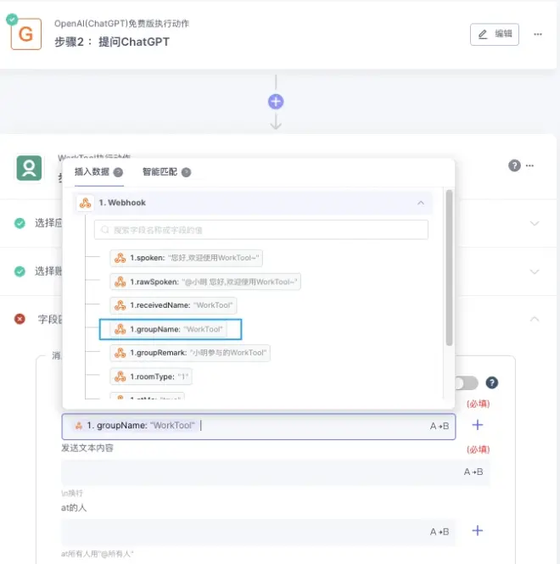This screenshot has height=564, width=560.
Task: Click the dark help icon beside toggle
Action: click(491, 383)
